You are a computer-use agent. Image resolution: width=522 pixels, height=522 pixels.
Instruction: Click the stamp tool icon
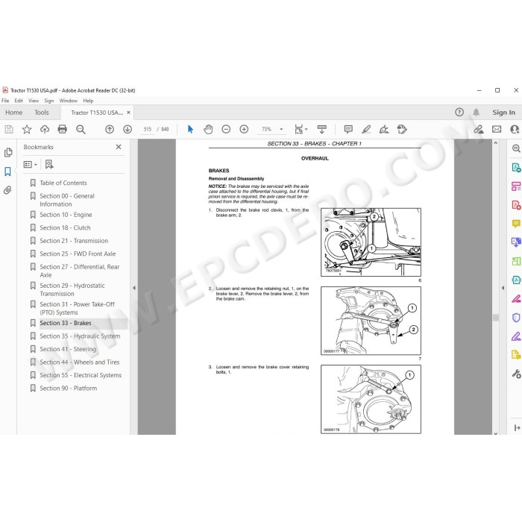click(402, 129)
